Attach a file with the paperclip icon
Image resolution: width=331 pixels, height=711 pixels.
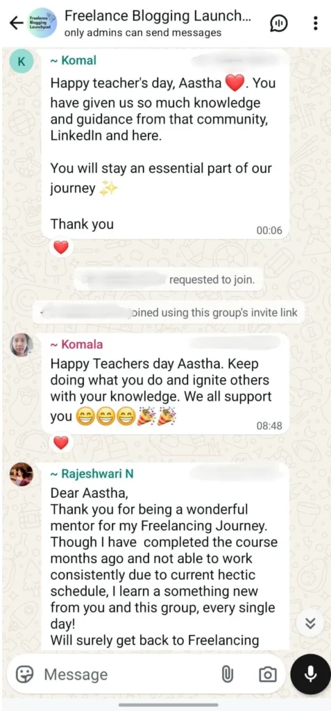pos(228,675)
